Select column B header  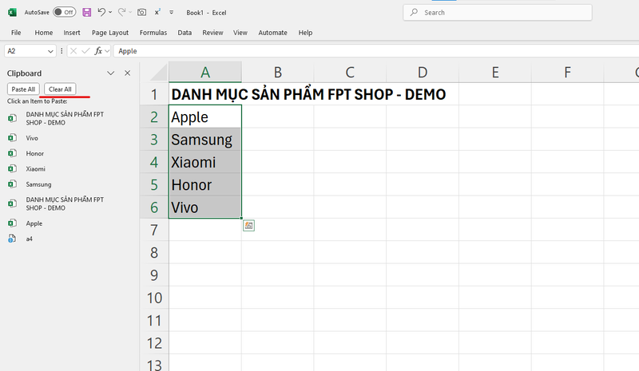click(x=277, y=72)
